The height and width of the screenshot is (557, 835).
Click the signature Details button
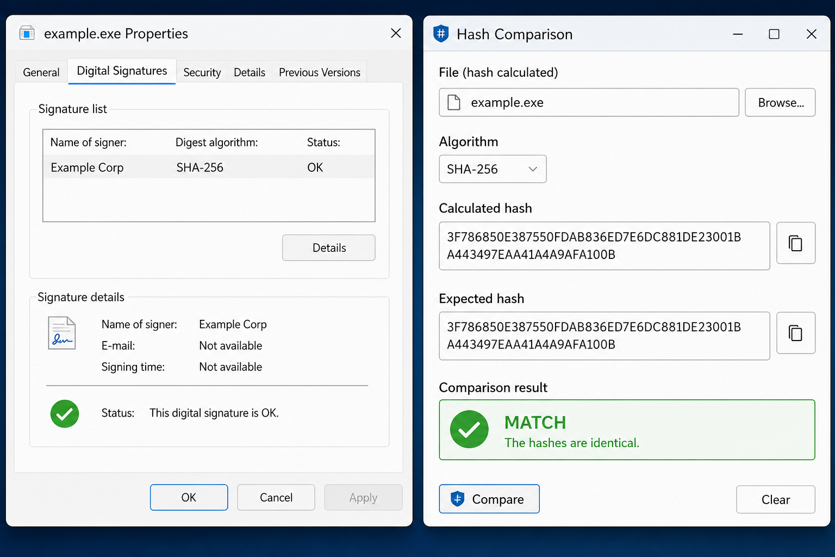tap(329, 247)
